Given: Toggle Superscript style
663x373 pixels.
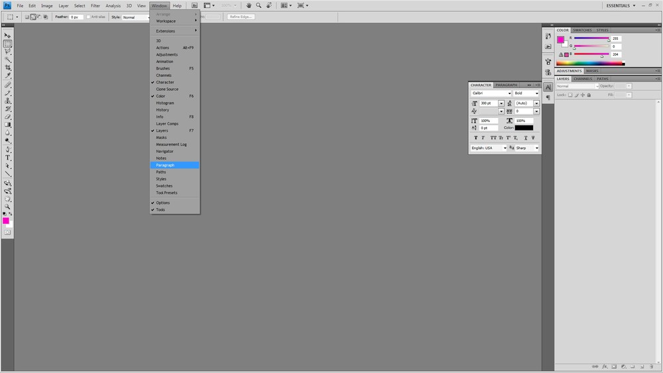Looking at the screenshot, I should coord(509,138).
